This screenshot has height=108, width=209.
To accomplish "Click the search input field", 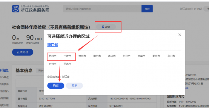I will point(102,9).
